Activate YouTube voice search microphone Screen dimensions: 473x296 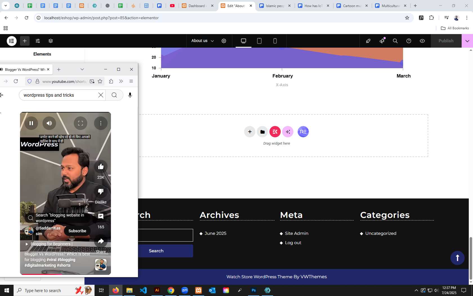coord(130,95)
